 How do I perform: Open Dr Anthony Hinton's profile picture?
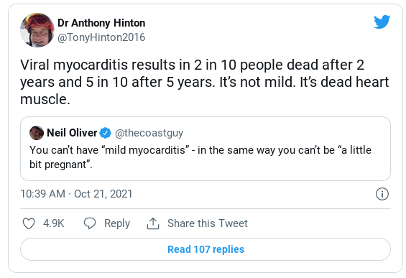click(37, 30)
